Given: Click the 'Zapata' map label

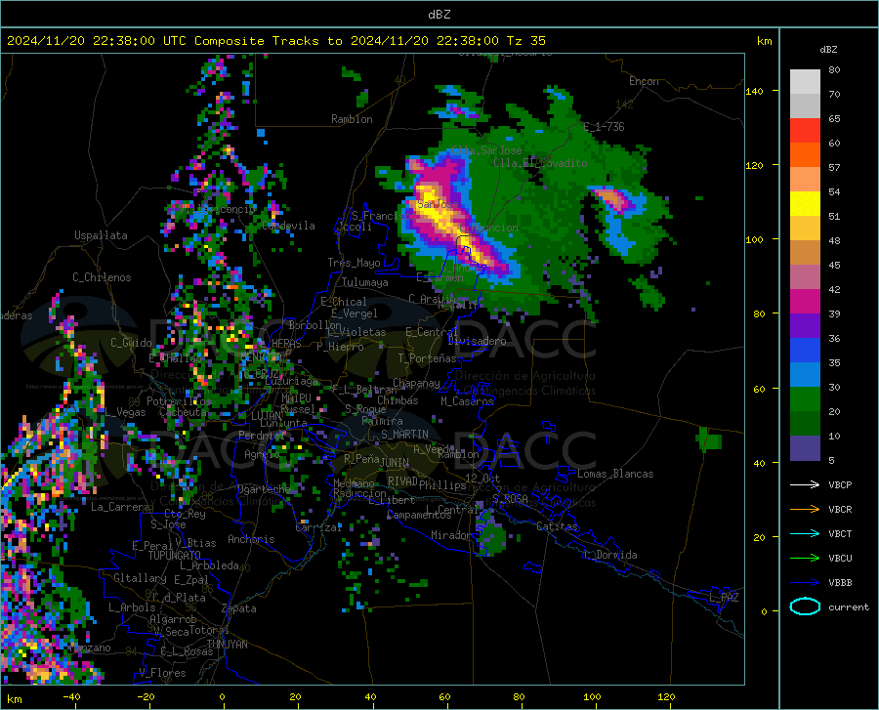Looking at the screenshot, I should [x=239, y=608].
